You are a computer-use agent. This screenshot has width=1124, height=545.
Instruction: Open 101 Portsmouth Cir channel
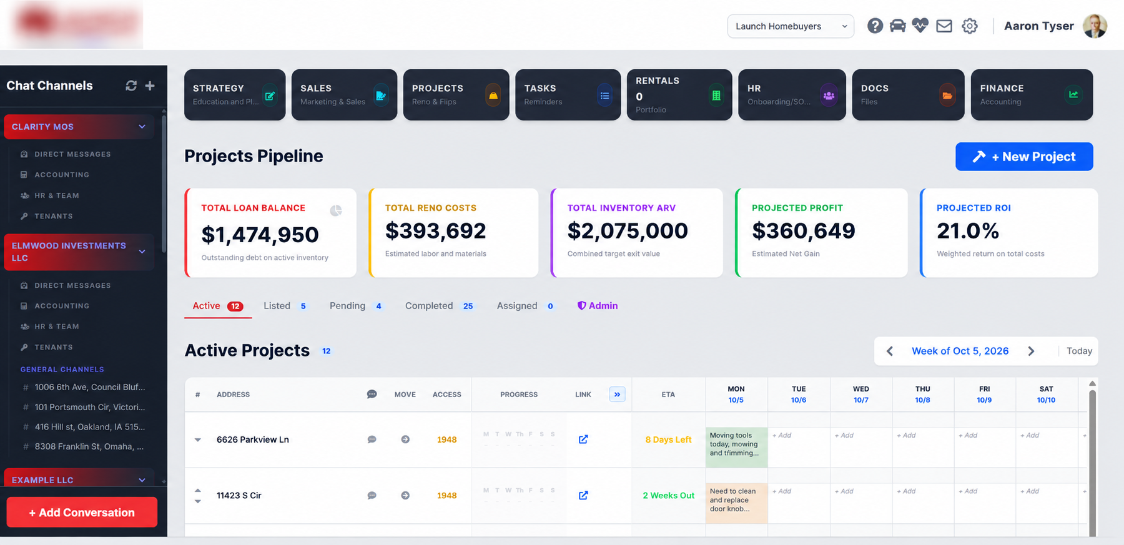point(84,407)
